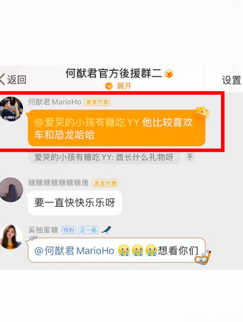Open 何猷君 MarioHo's avatar

click(x=11, y=109)
